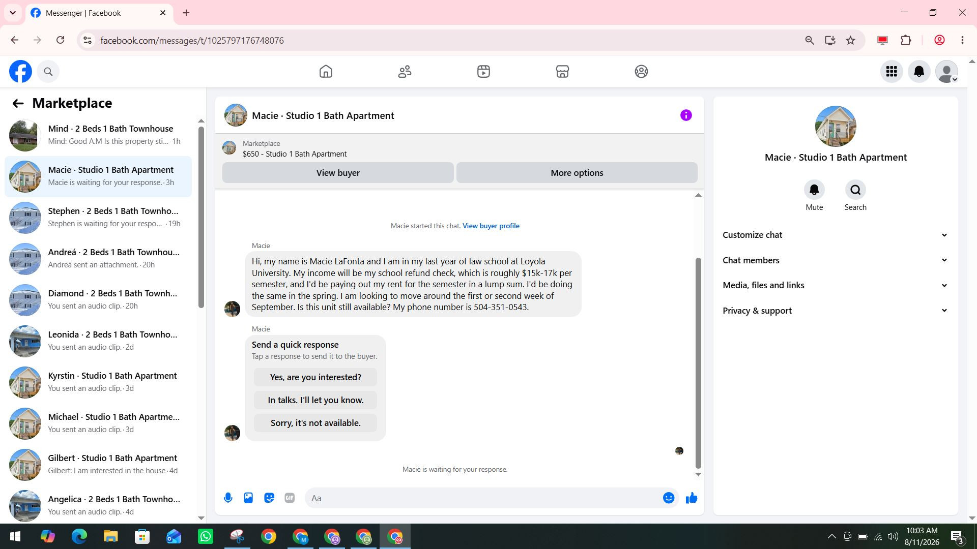The width and height of the screenshot is (977, 549).
Task: Expand Media, files and links section
Action: click(x=835, y=285)
